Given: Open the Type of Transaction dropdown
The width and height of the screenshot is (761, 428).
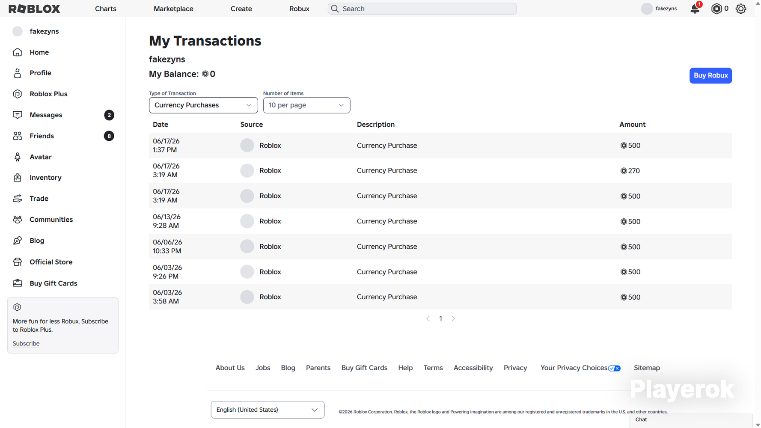Looking at the screenshot, I should coord(203,105).
